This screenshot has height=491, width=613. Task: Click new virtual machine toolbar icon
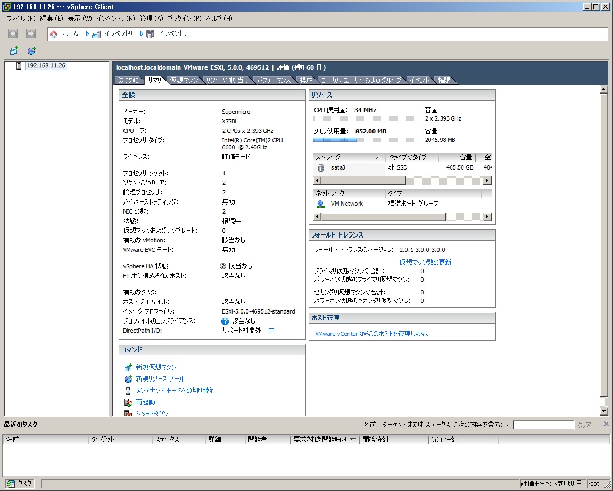point(14,50)
